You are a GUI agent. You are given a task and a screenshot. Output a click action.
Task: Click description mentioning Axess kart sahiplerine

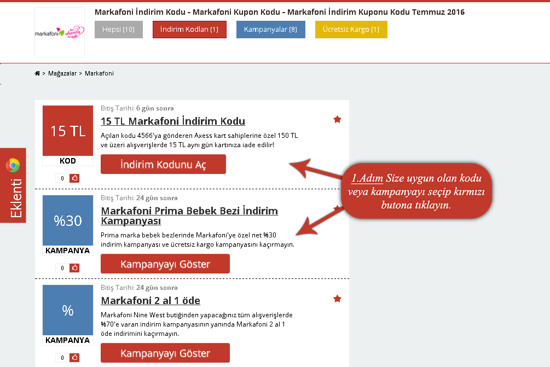tap(199, 140)
